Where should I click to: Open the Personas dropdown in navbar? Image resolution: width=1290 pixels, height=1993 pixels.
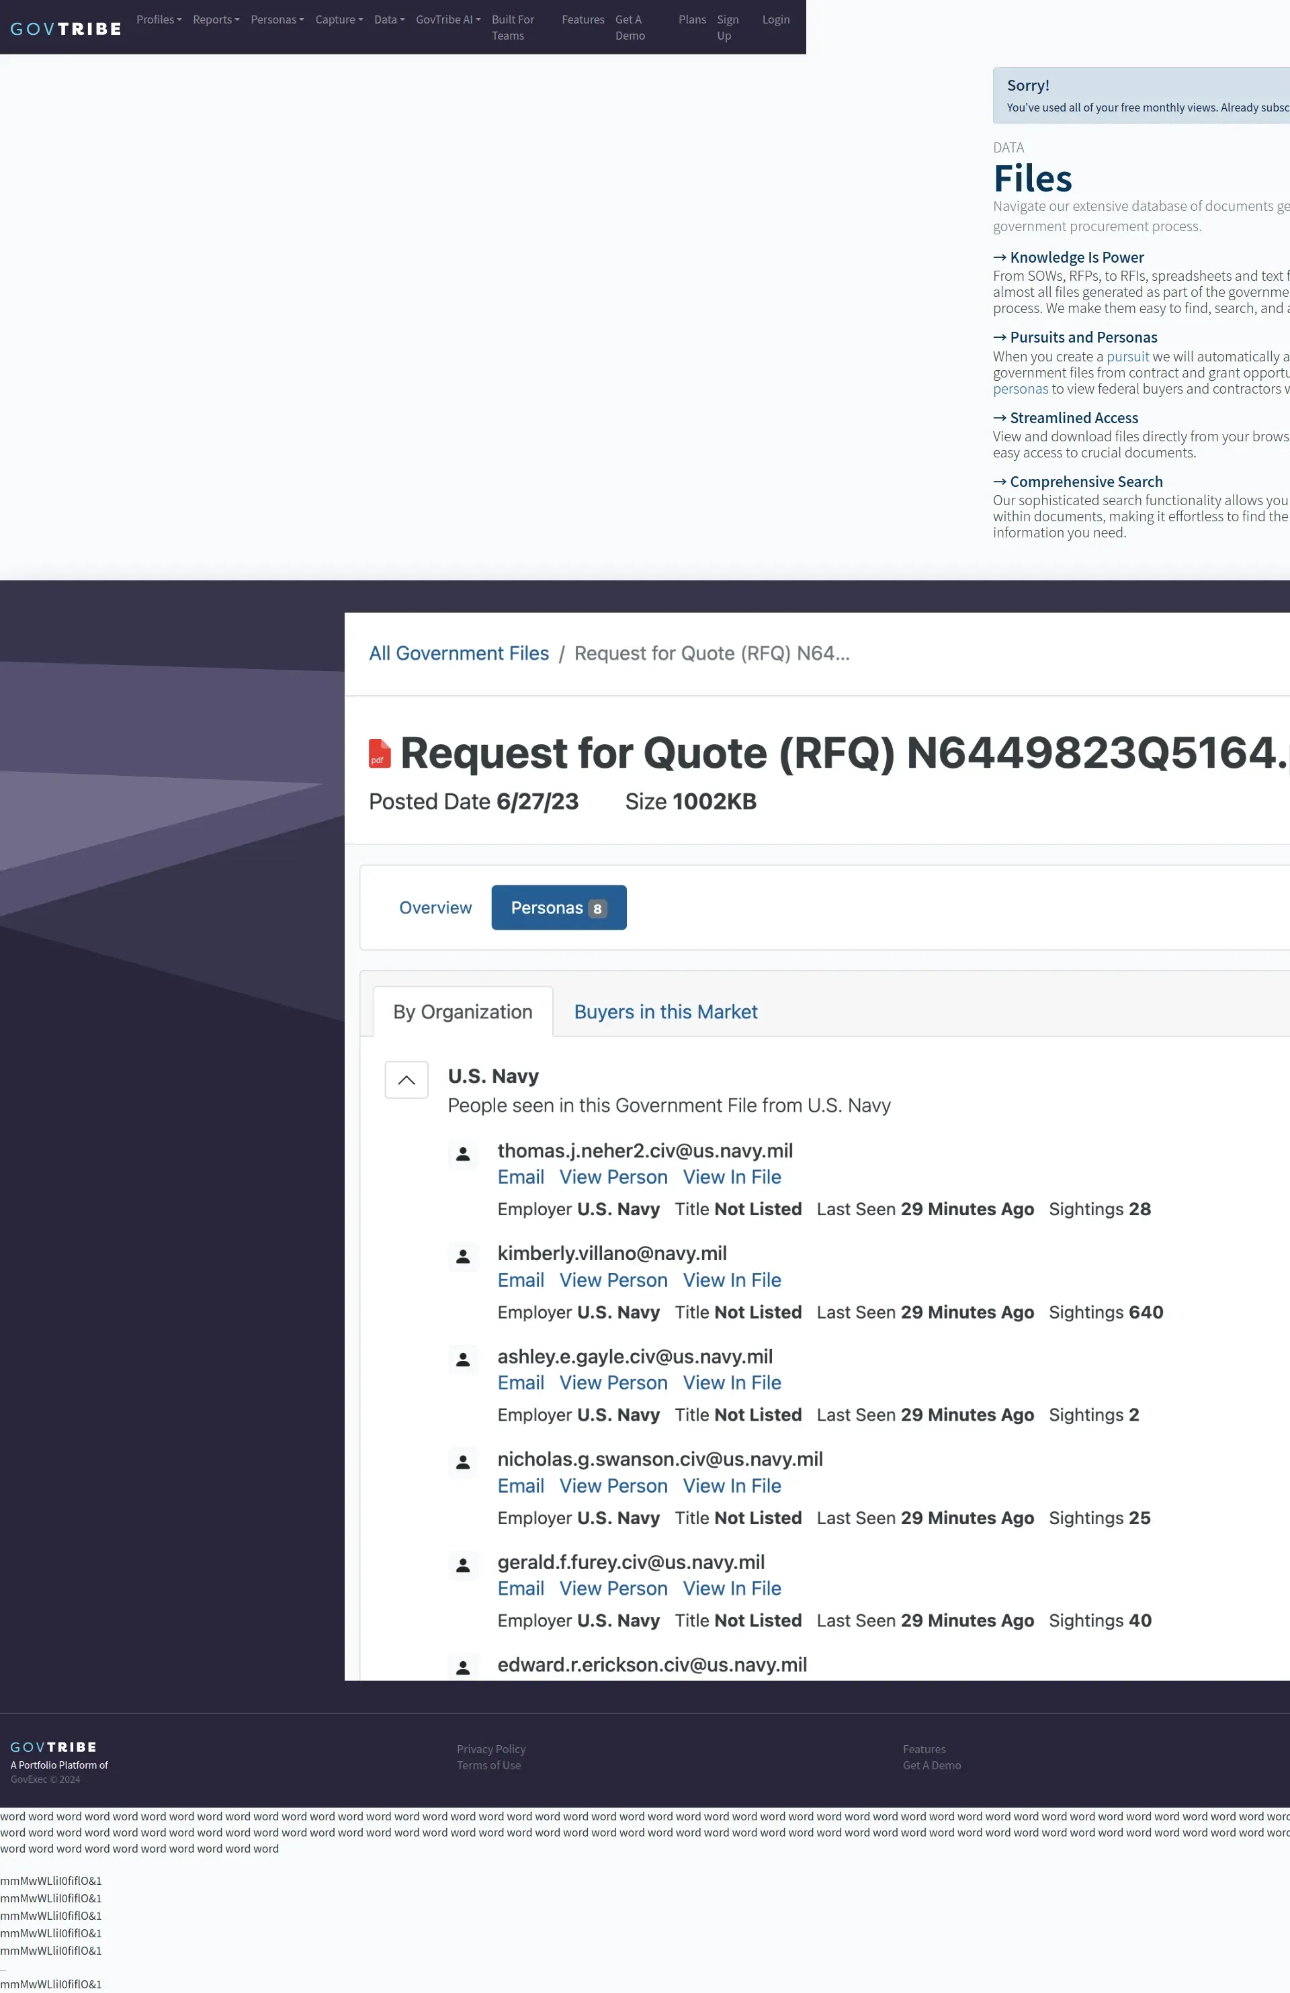pos(277,19)
